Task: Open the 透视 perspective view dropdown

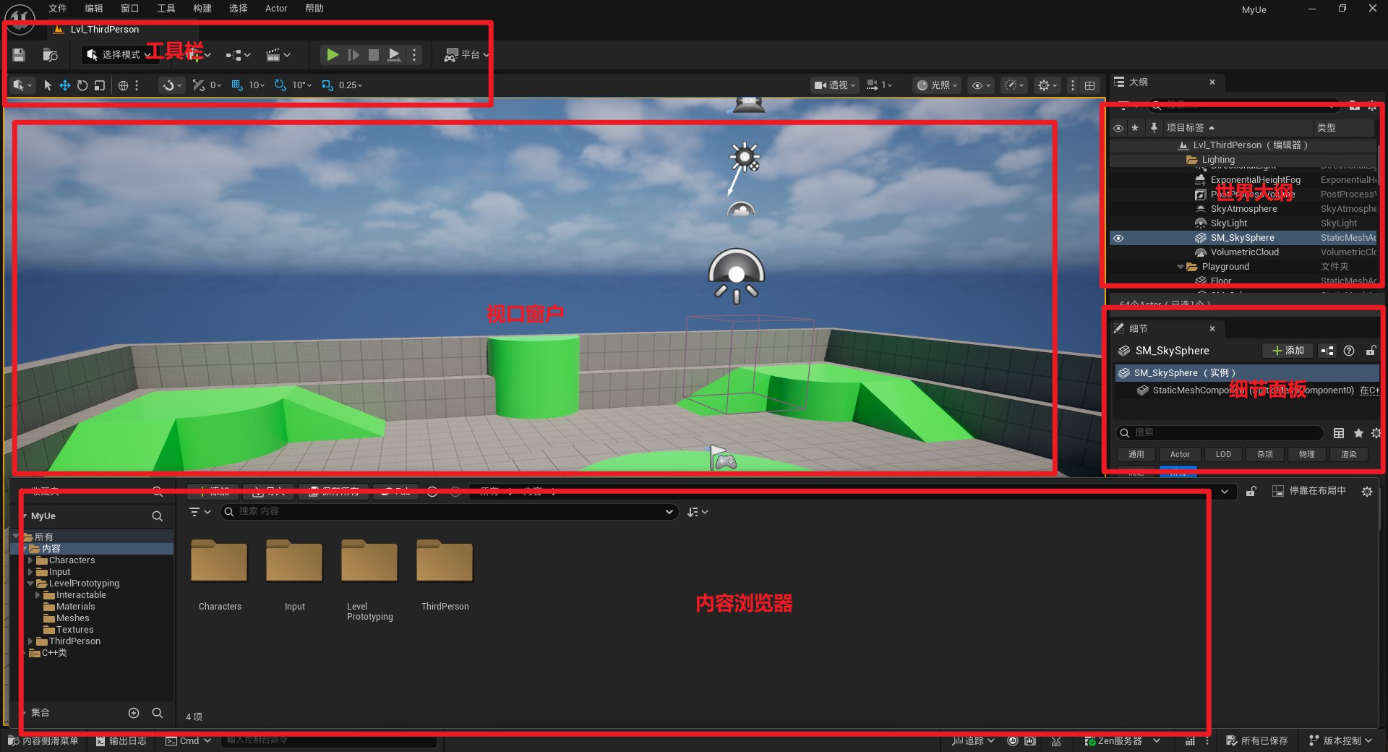Action: pyautogui.click(x=834, y=85)
